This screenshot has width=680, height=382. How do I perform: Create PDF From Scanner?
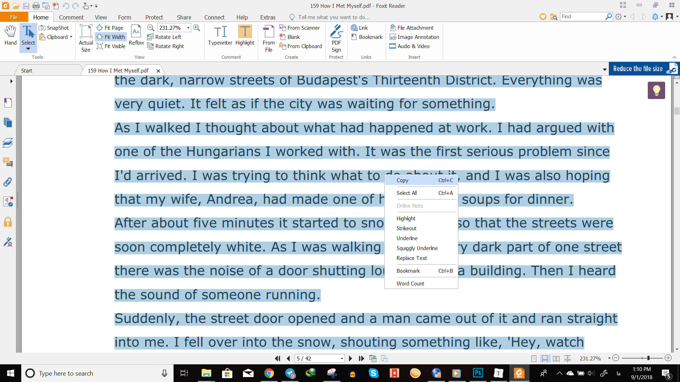click(299, 28)
